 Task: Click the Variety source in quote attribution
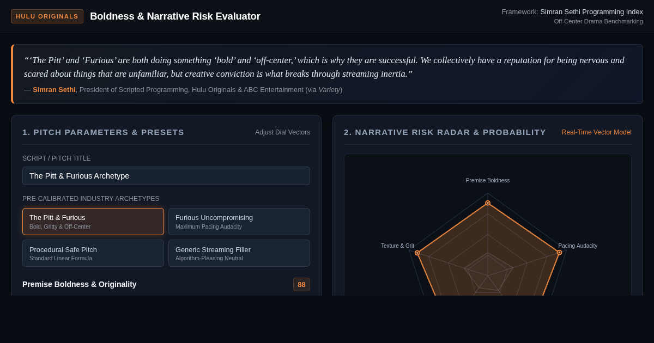click(329, 90)
